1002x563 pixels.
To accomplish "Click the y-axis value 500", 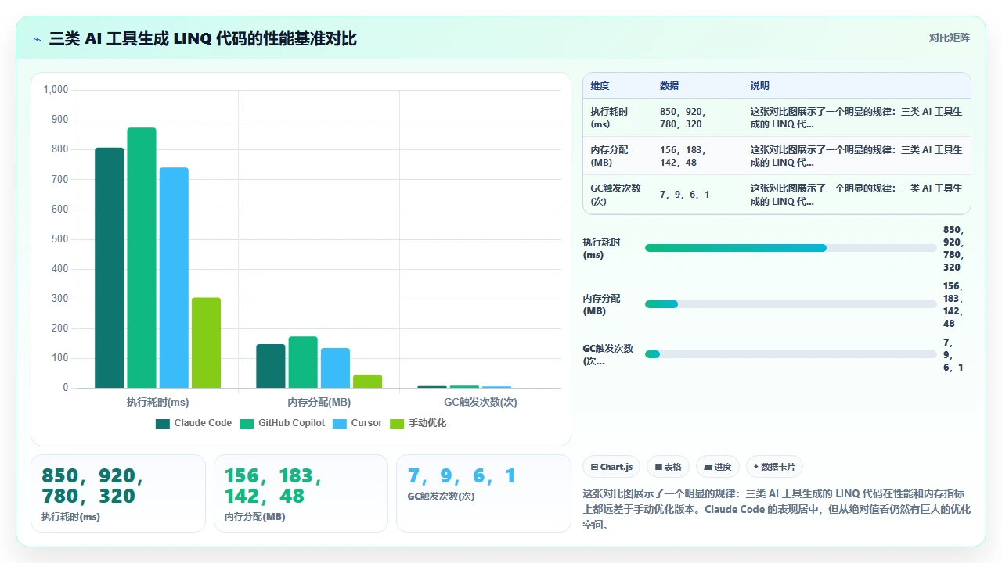I will tap(60, 239).
